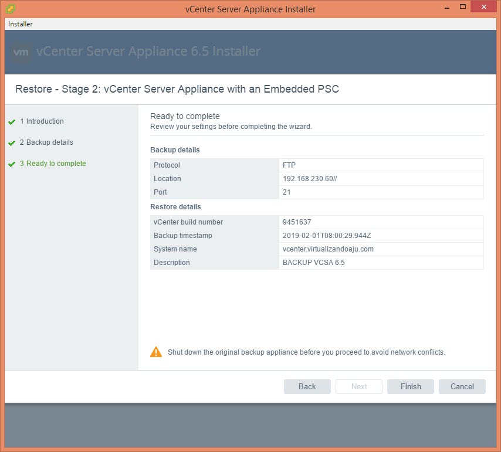The image size is (501, 452).
Task: Click the vCenter build number 9451637
Action: pos(297,222)
